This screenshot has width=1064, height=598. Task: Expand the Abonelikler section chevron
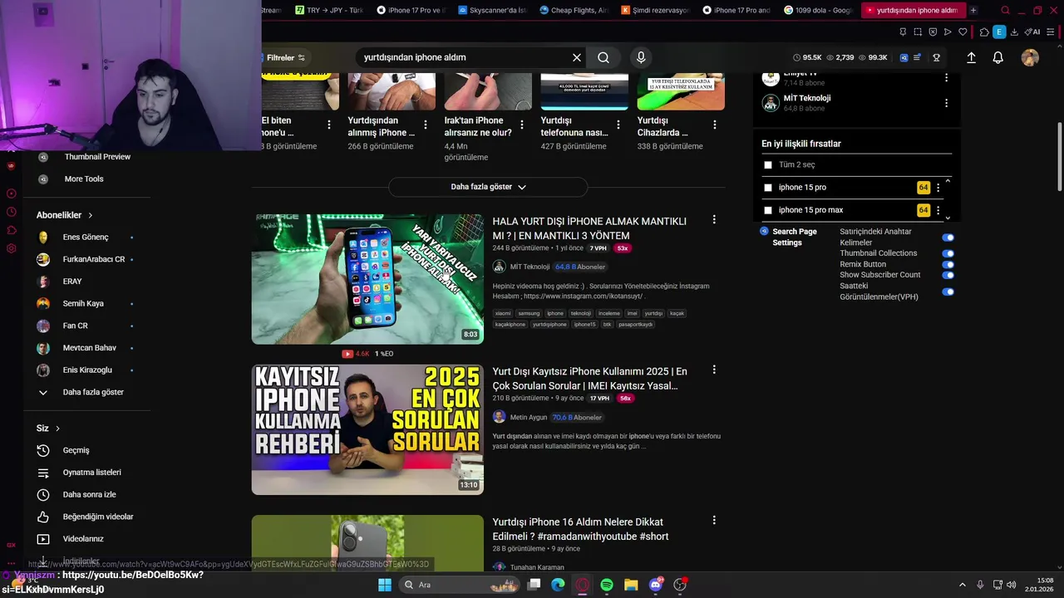pyautogui.click(x=91, y=215)
